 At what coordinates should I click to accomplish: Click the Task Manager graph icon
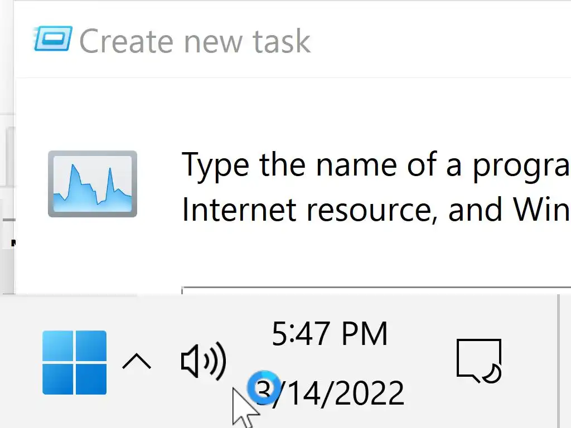tap(93, 184)
